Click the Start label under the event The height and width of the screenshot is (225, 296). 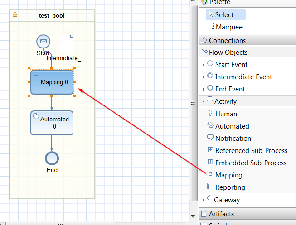point(43,53)
